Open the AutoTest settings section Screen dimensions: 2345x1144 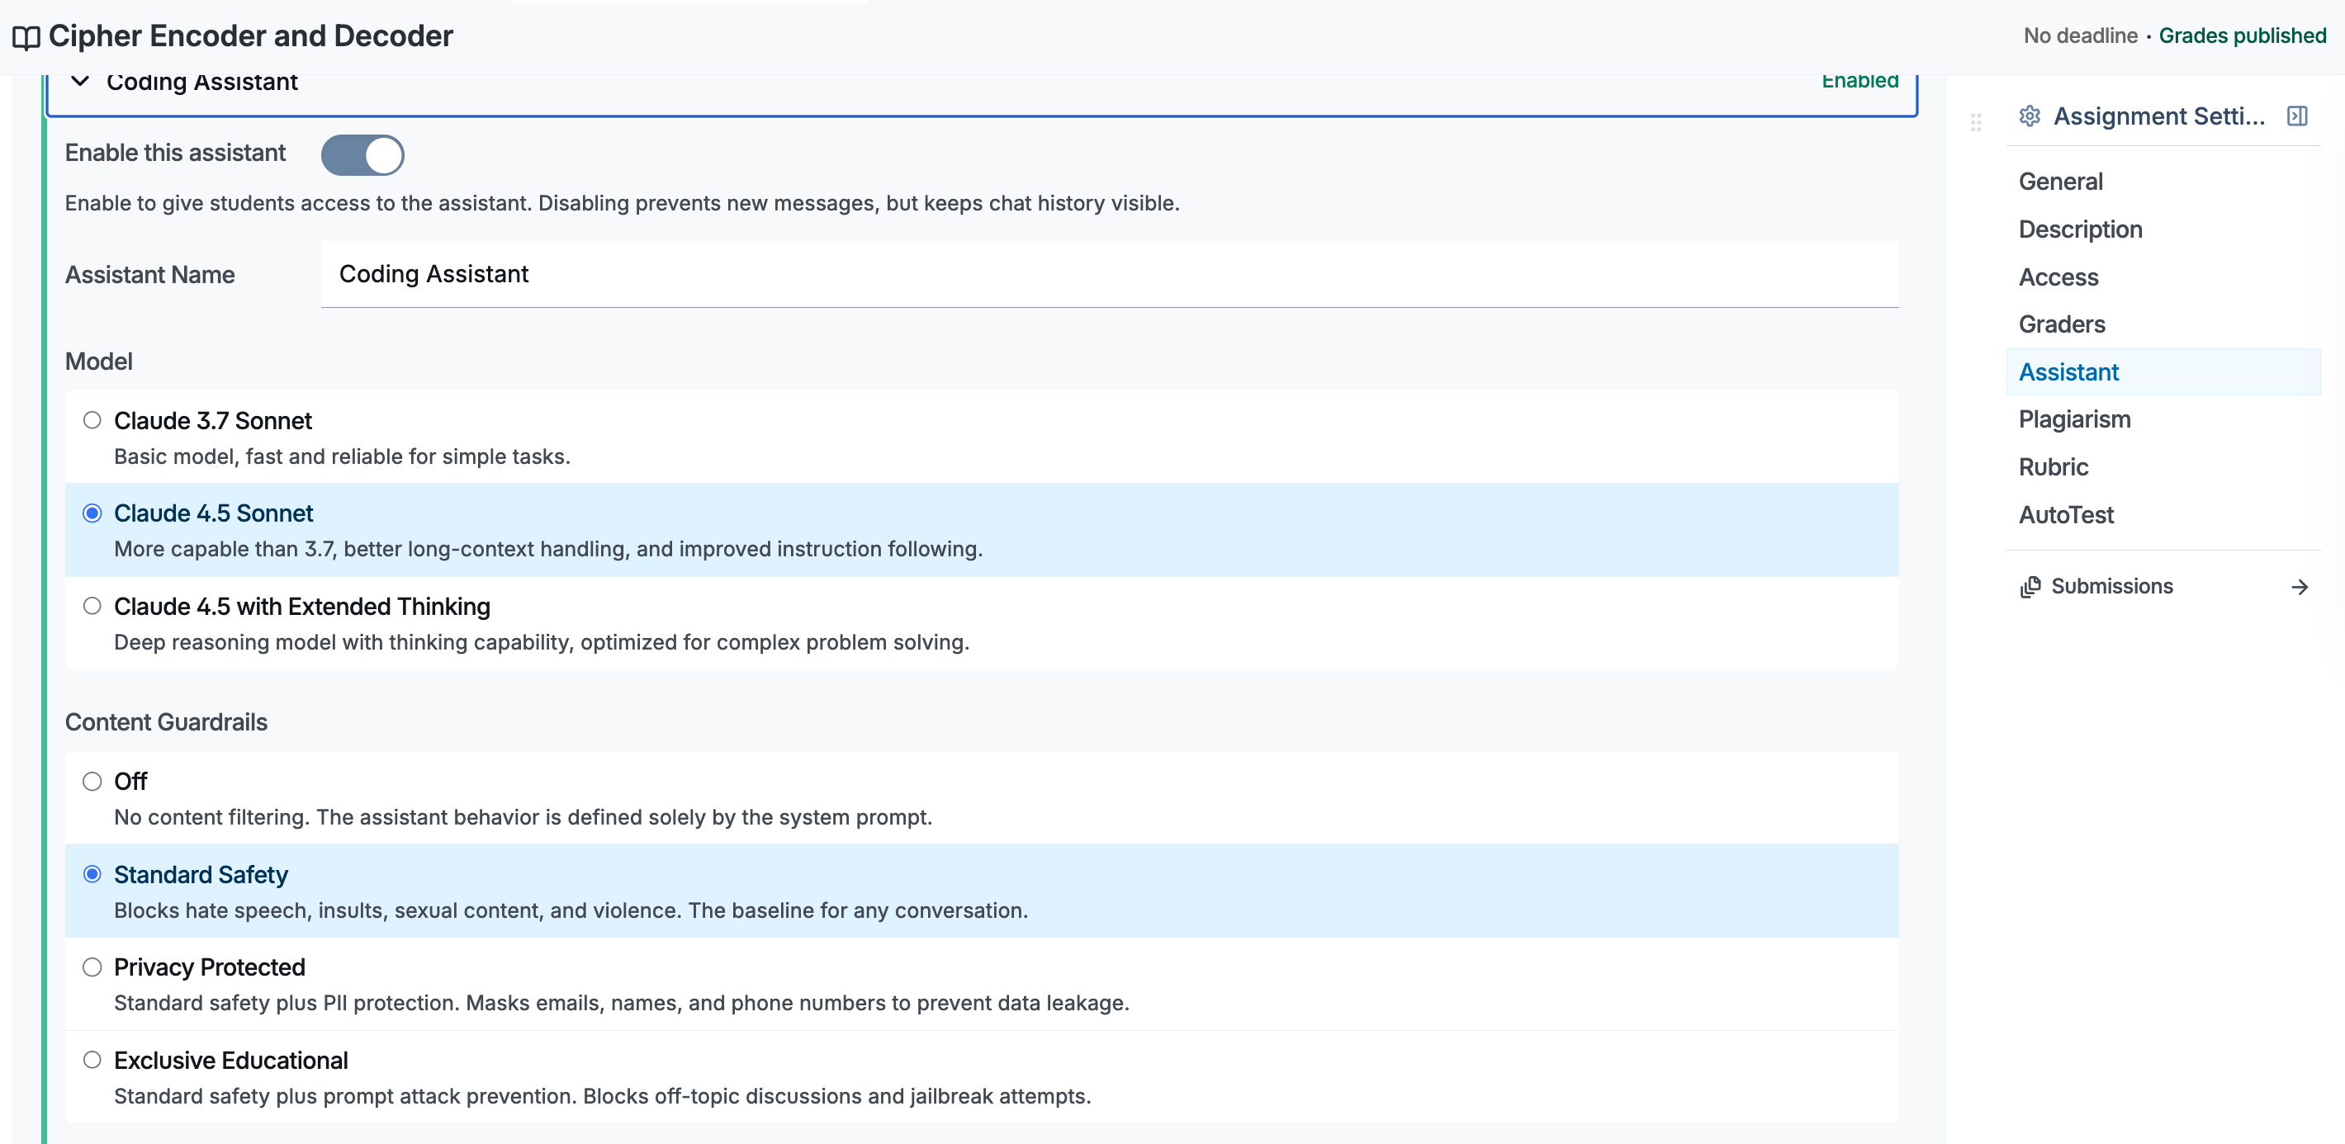pos(2066,515)
